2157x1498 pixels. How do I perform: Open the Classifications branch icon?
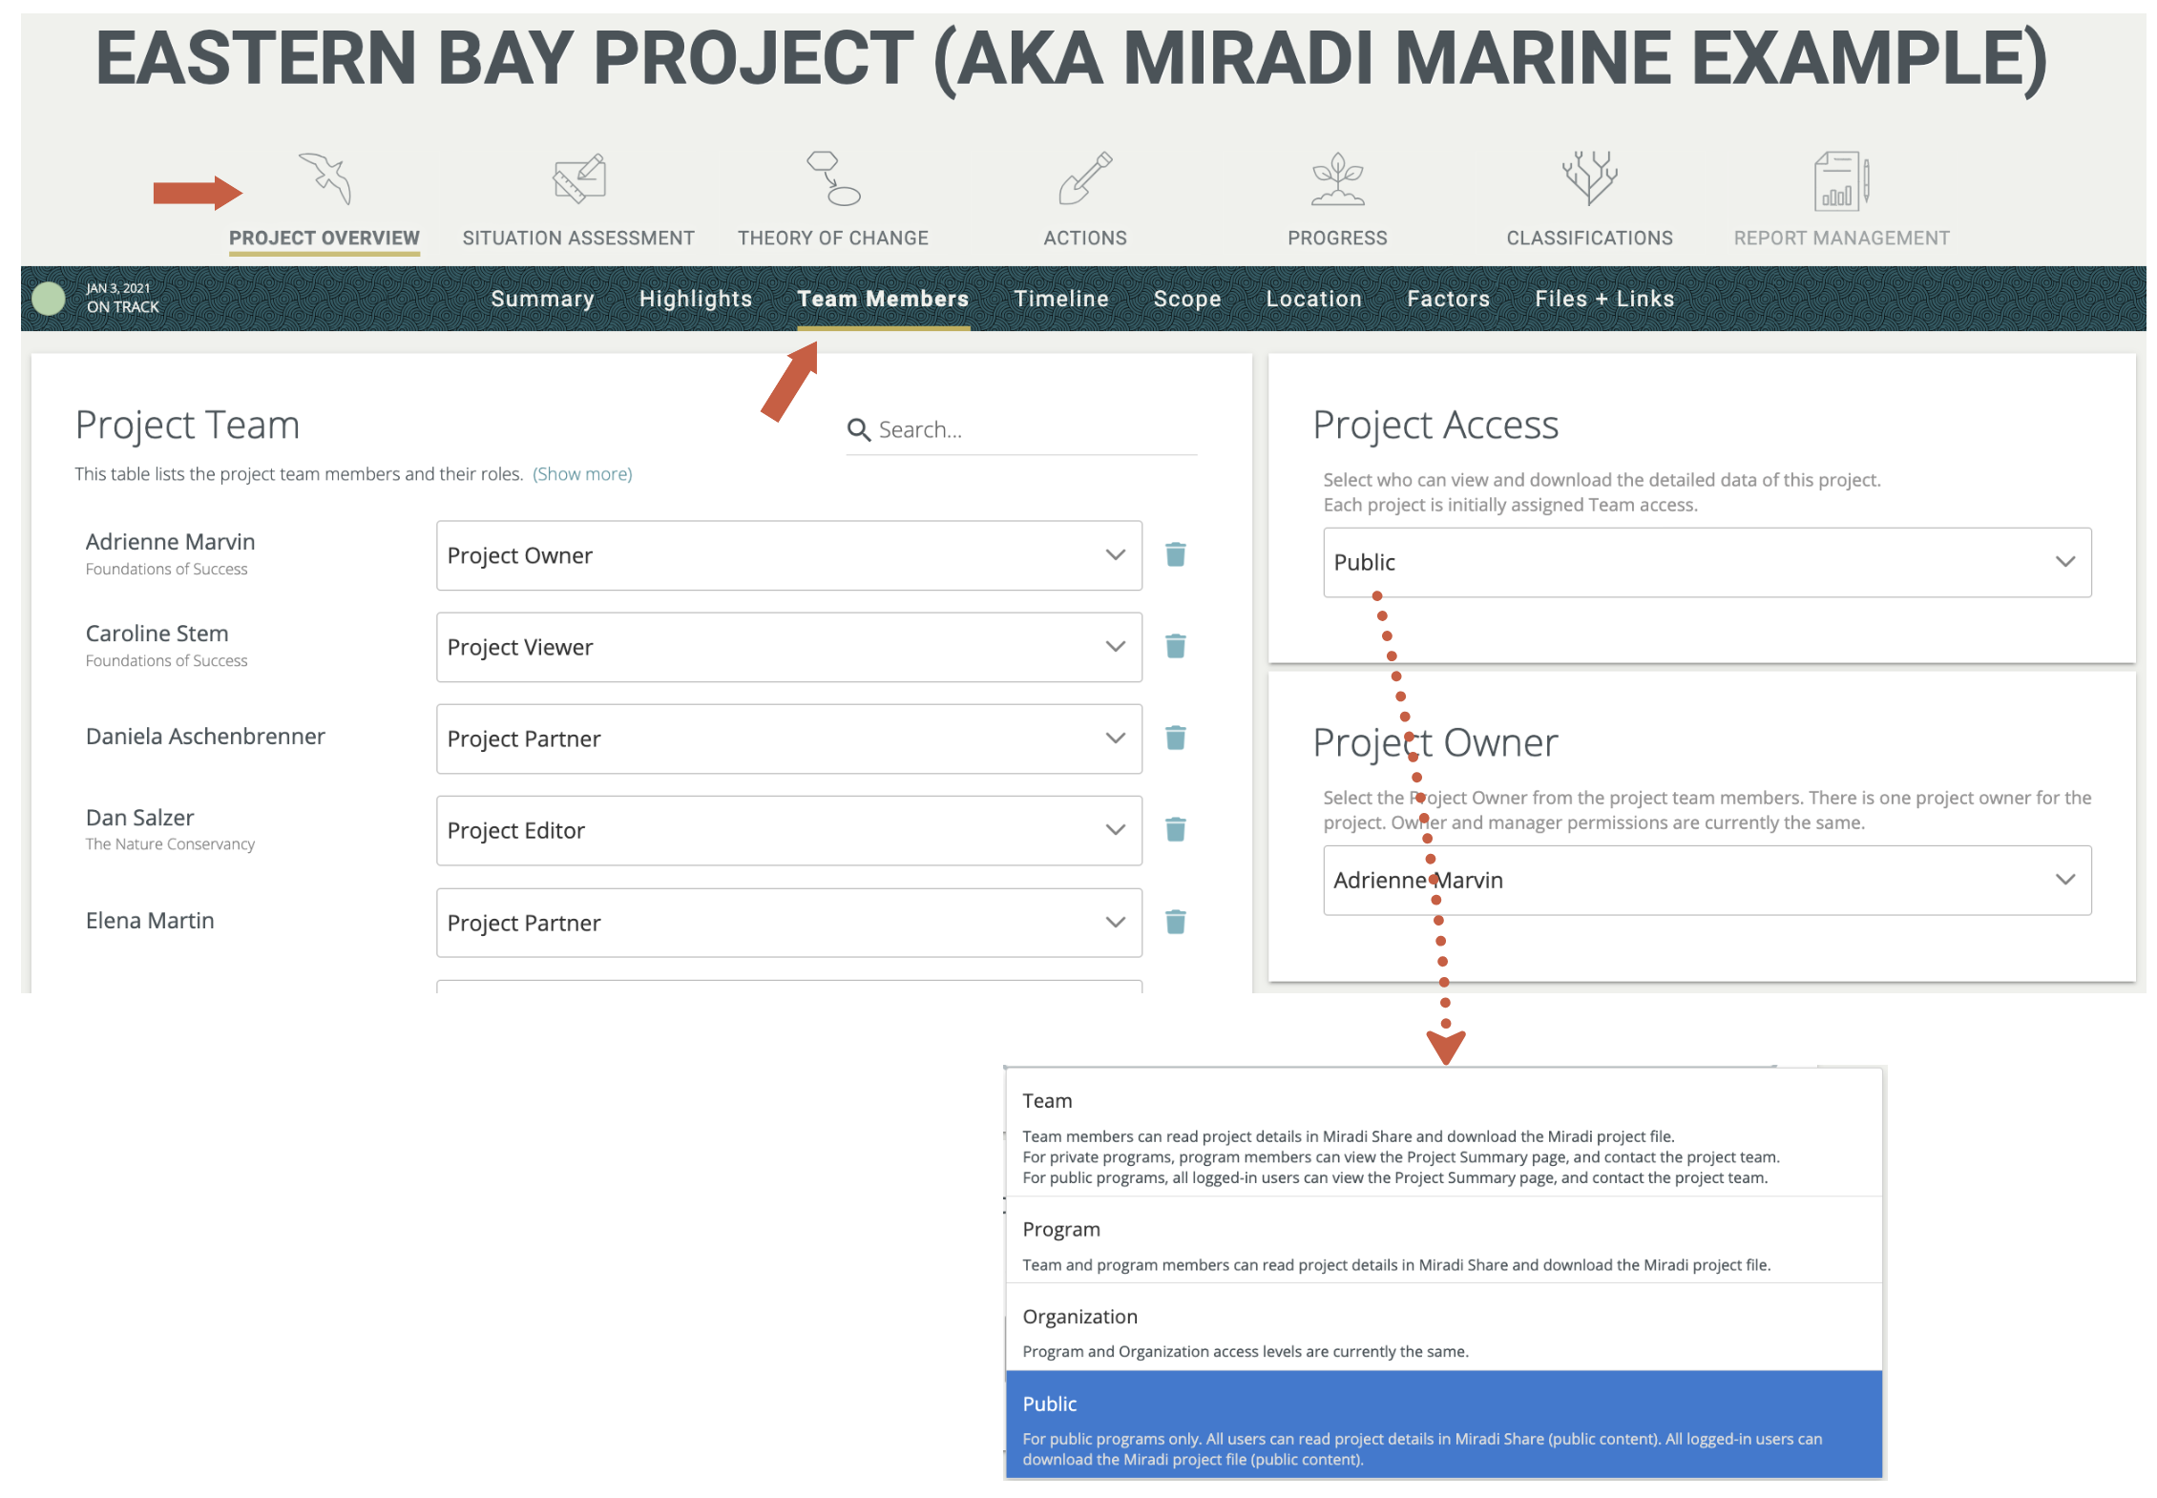[1588, 177]
